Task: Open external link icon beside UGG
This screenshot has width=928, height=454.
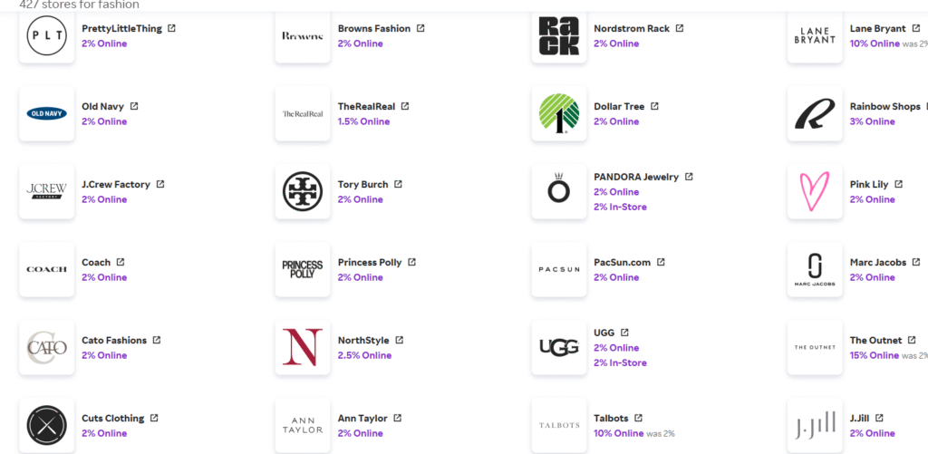Action: click(624, 332)
